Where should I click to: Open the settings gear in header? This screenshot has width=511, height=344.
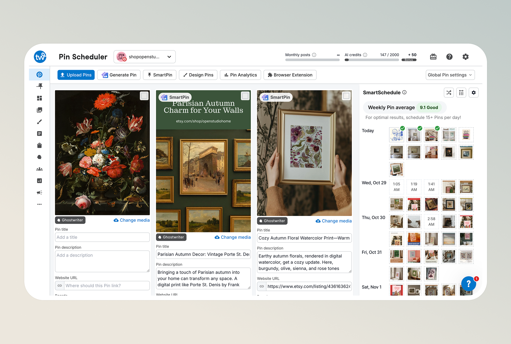pyautogui.click(x=466, y=57)
